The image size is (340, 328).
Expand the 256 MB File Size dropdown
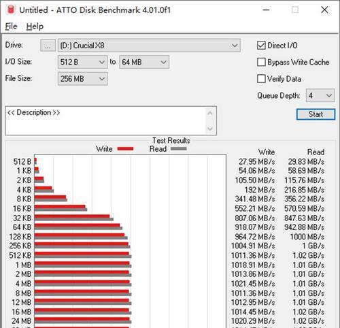tap(83, 79)
